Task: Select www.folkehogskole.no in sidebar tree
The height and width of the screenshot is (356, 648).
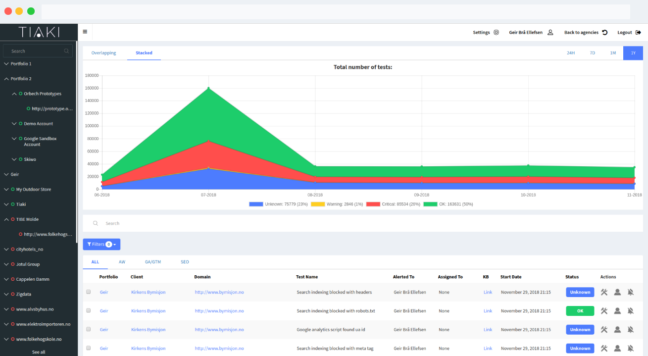Action: [39, 339]
